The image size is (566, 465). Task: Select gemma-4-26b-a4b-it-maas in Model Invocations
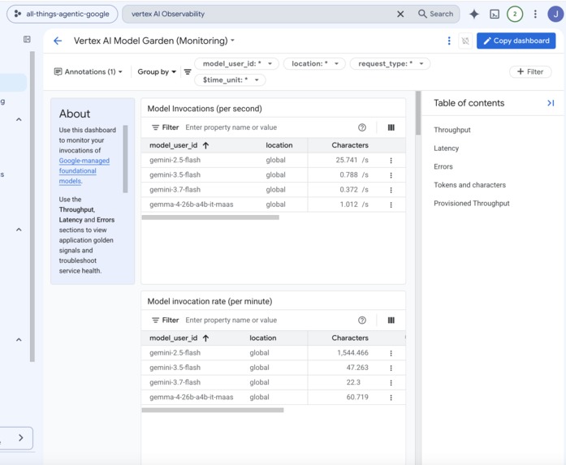pyautogui.click(x=192, y=205)
